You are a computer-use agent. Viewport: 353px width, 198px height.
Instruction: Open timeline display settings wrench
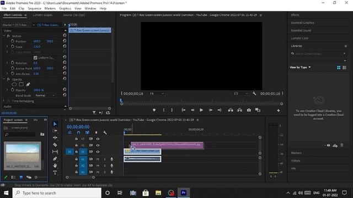105,133
